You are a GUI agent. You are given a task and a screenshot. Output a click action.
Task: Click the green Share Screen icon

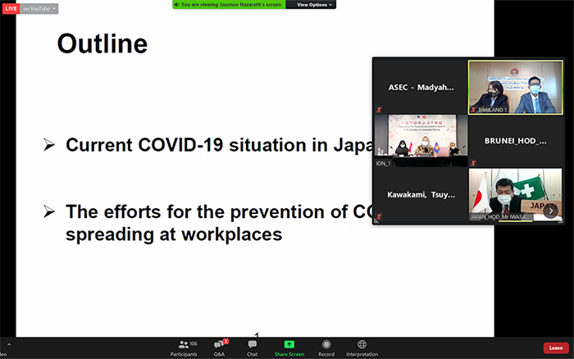tap(289, 345)
